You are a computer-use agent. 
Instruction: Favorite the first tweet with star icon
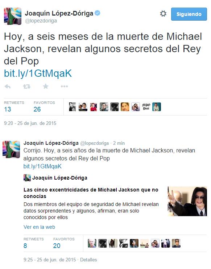46,86
